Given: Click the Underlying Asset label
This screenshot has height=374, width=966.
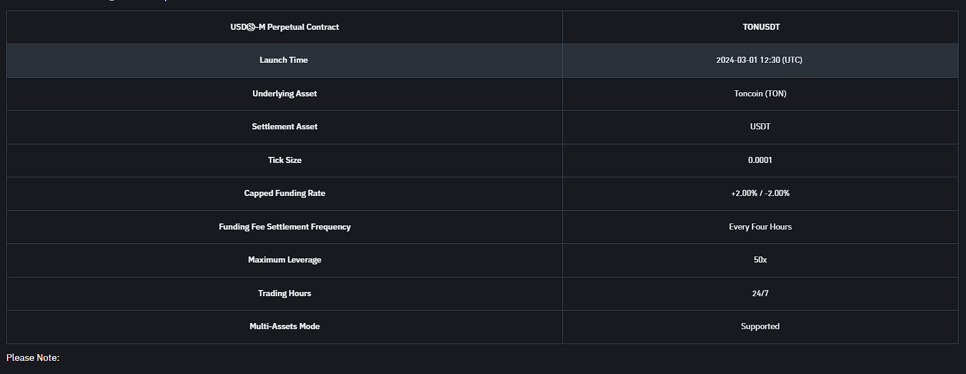Looking at the screenshot, I should tap(285, 94).
